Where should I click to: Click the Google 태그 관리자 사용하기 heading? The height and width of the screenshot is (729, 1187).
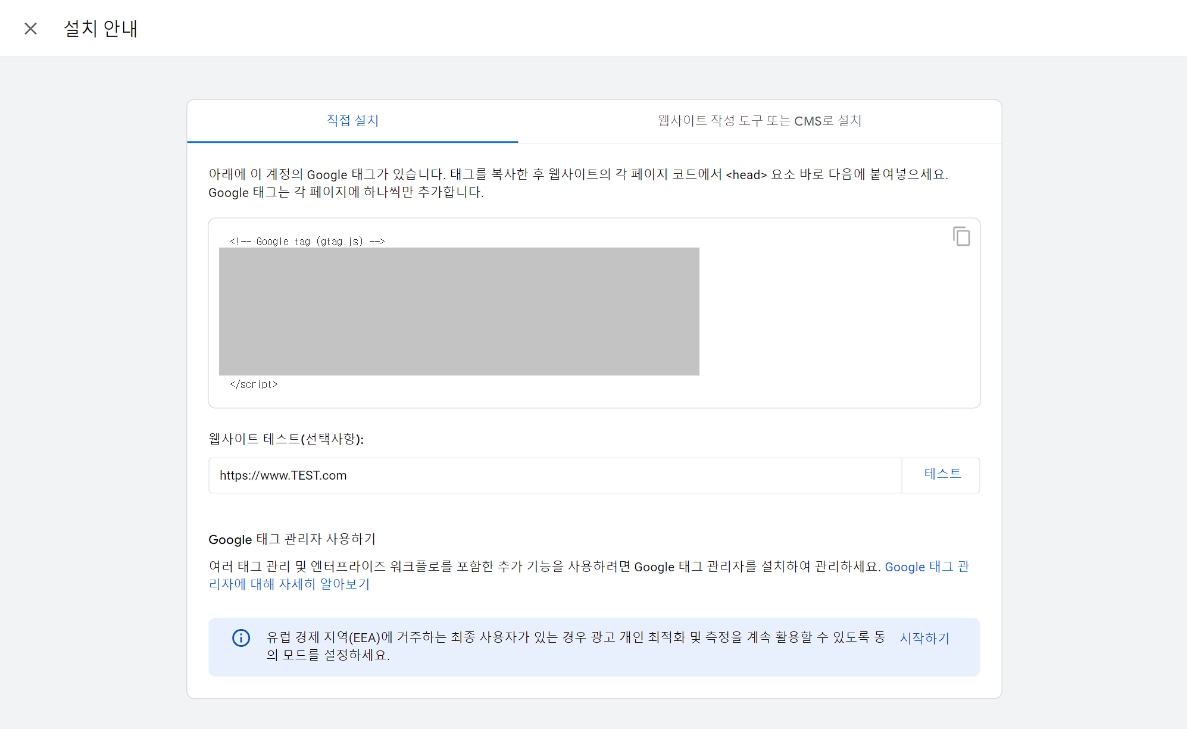(292, 539)
